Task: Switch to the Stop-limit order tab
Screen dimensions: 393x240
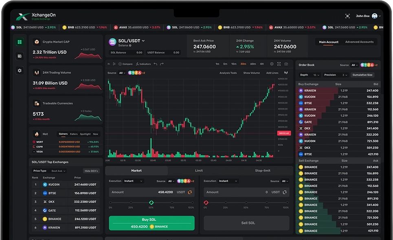Action: [x=263, y=171]
